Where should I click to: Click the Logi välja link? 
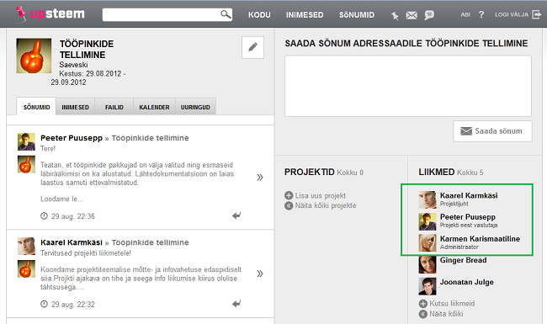(512, 14)
